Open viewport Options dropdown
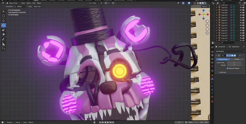The image size is (246, 124). click(x=205, y=7)
